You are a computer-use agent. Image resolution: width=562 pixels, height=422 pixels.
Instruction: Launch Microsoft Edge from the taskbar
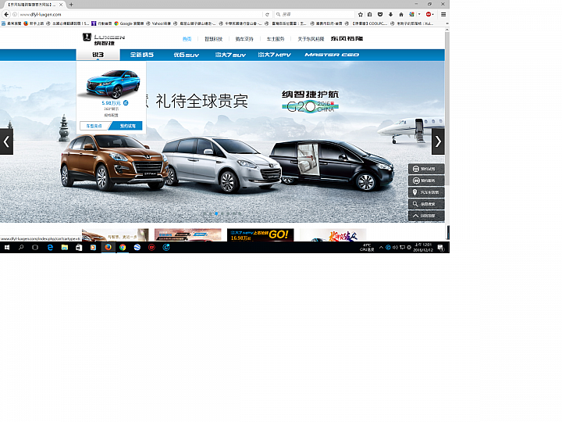(50, 247)
